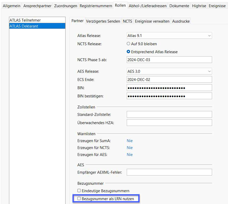The width and height of the screenshot is (228, 204).
Task: Click Nie next to Erzeugen für SumA
Action: 130,141
